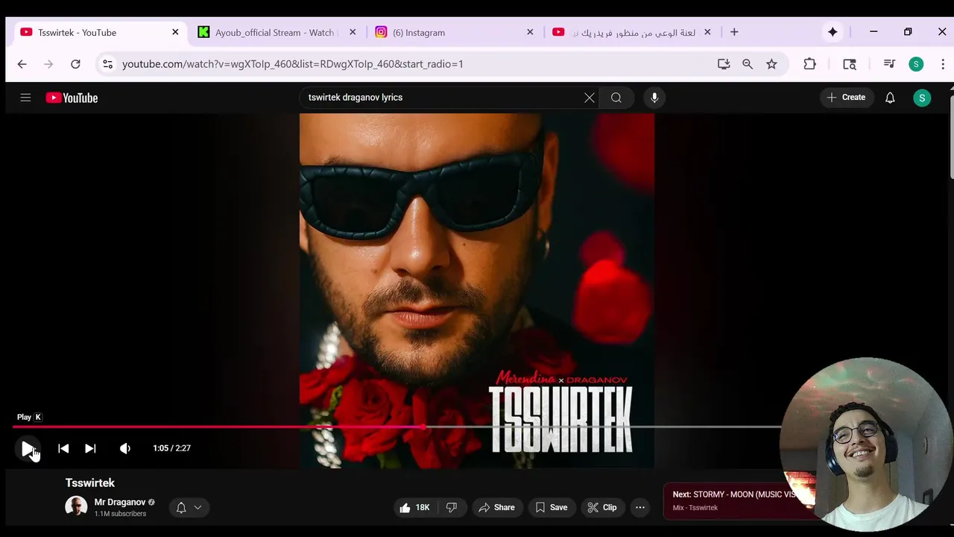Open the Chrome three-dot menu
954x537 pixels.
[943, 64]
